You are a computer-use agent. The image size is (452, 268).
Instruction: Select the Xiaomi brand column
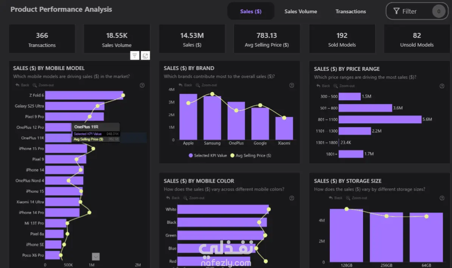284,128
